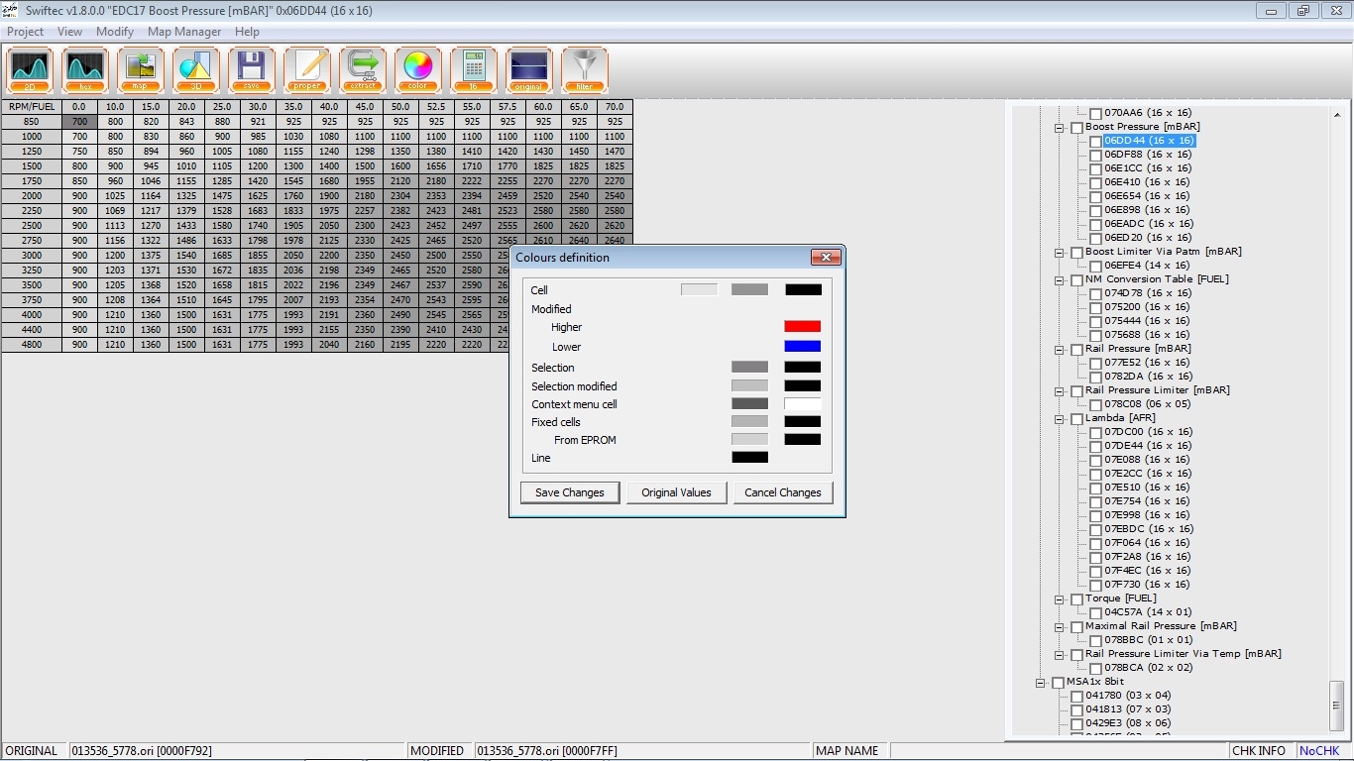Select map 06E410 (16 x 16) in tree

coord(1148,182)
